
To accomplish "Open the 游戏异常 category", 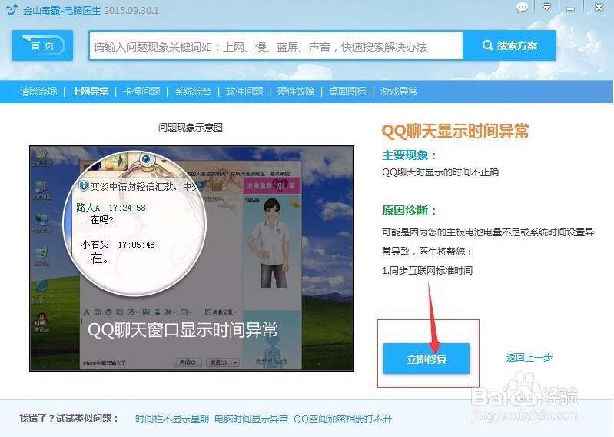I will click(399, 92).
